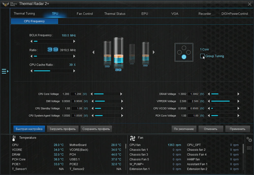The width and height of the screenshot is (254, 175).
Task: Raise CPU System Agent Voltage right arrow
Action: pyautogui.click(x=122, y=116)
